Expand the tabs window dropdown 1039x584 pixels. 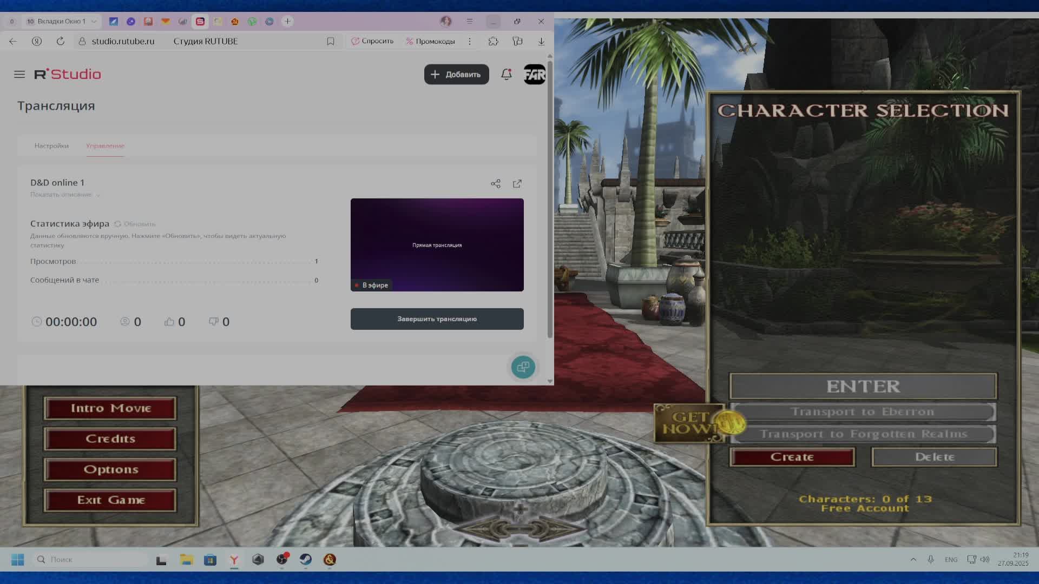coord(94,22)
